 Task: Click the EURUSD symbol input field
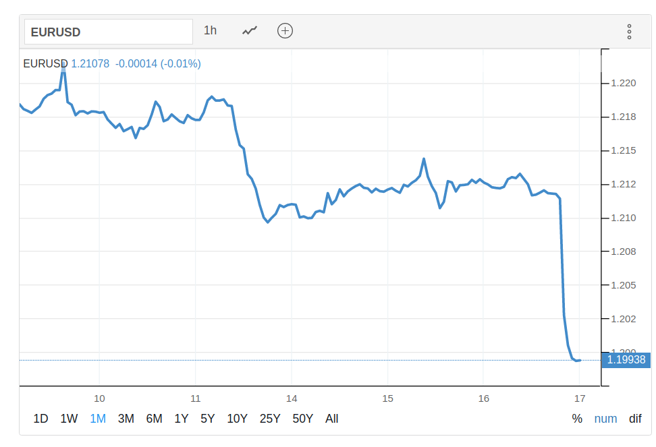tap(109, 32)
